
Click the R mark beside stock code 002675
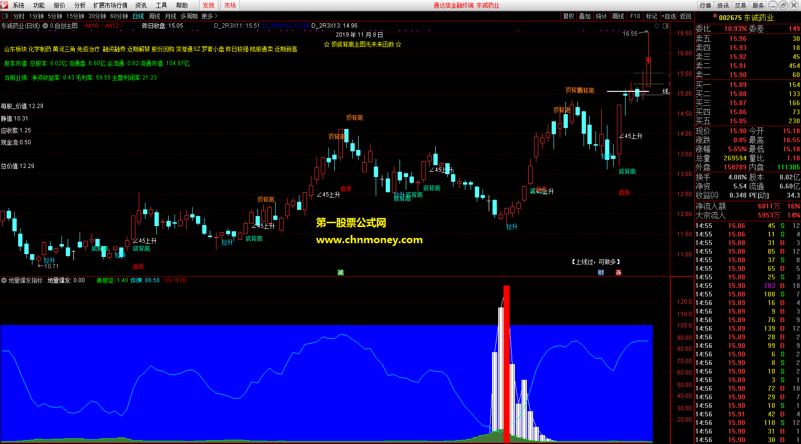[715, 16]
